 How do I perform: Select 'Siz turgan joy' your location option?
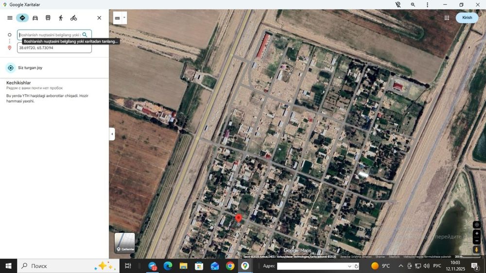[54, 68]
